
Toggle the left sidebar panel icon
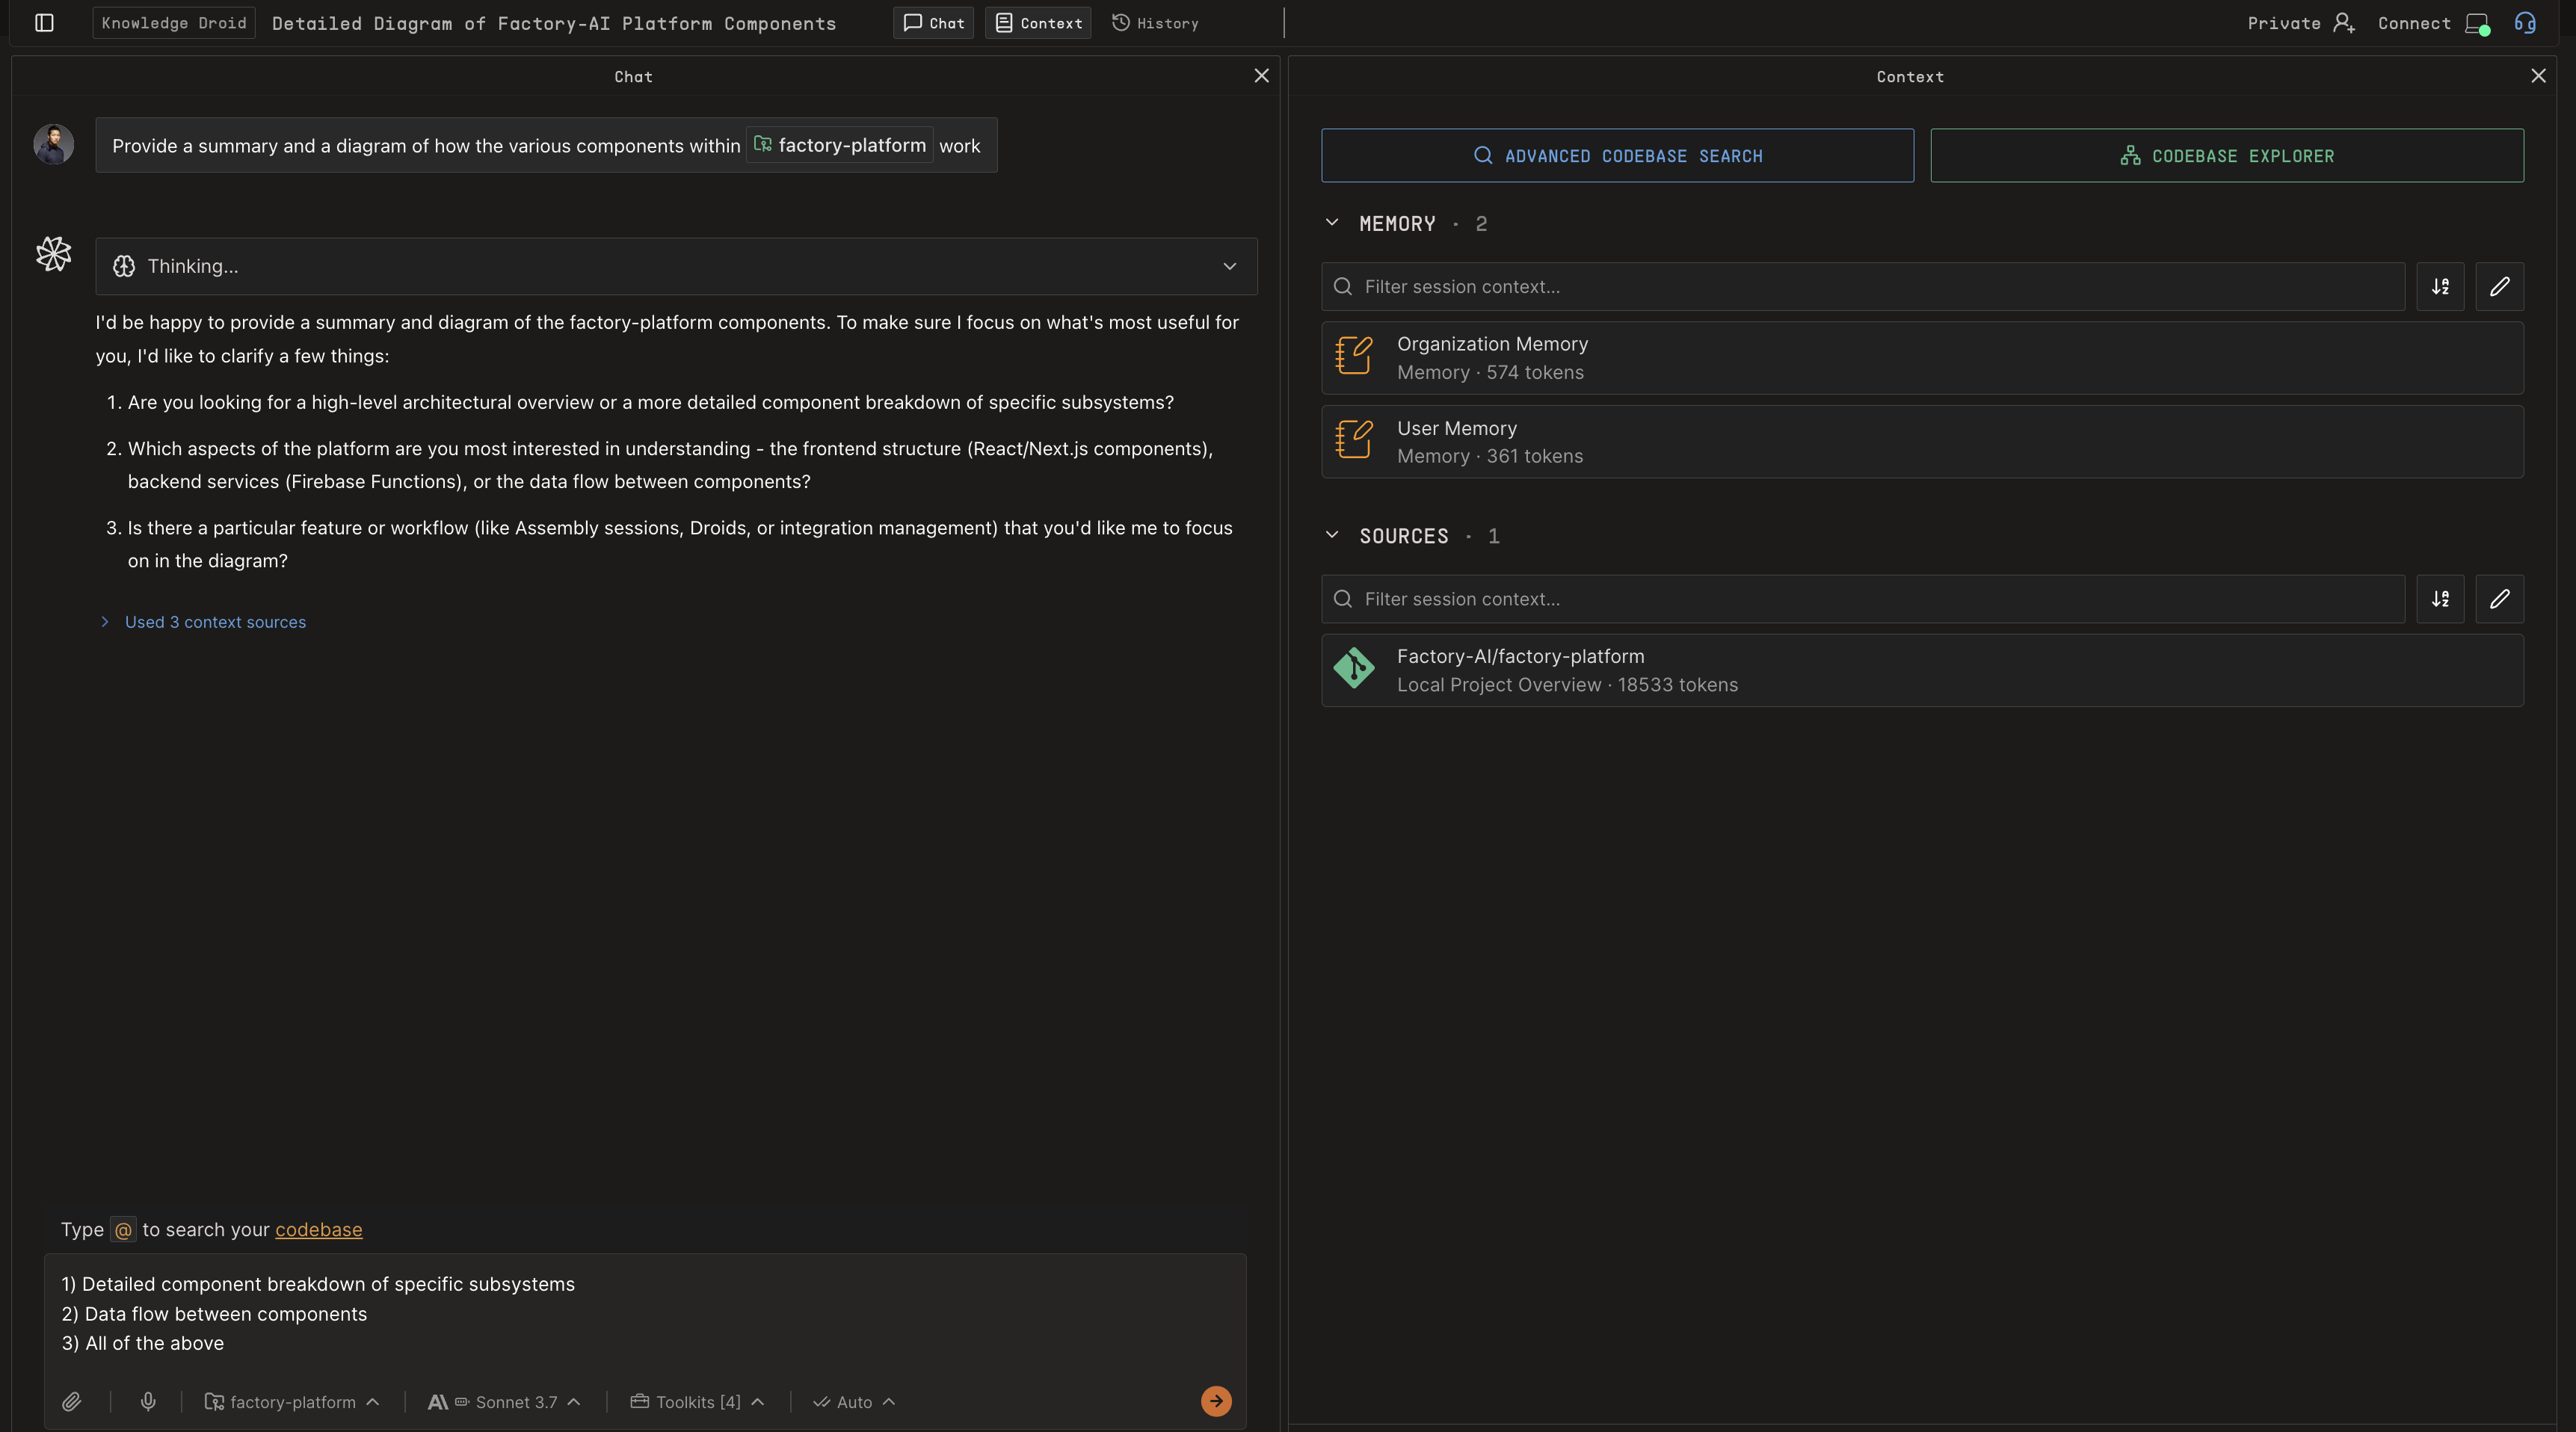point(44,22)
